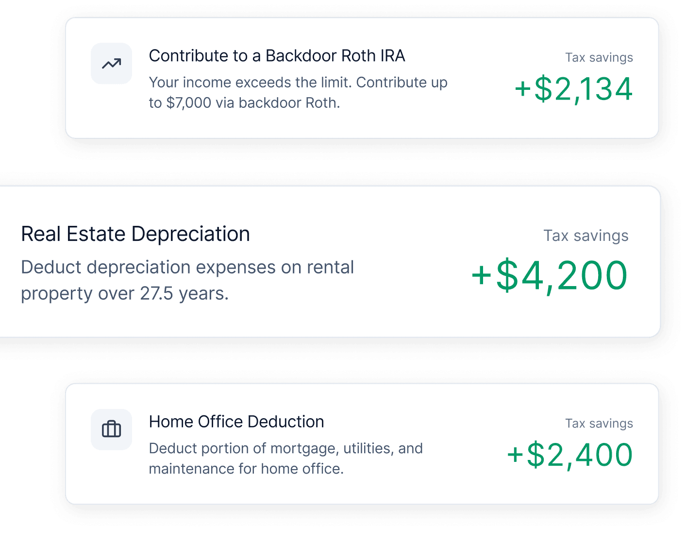Open the Contribute to a Backdoor Roth IRA title

pyautogui.click(x=277, y=56)
